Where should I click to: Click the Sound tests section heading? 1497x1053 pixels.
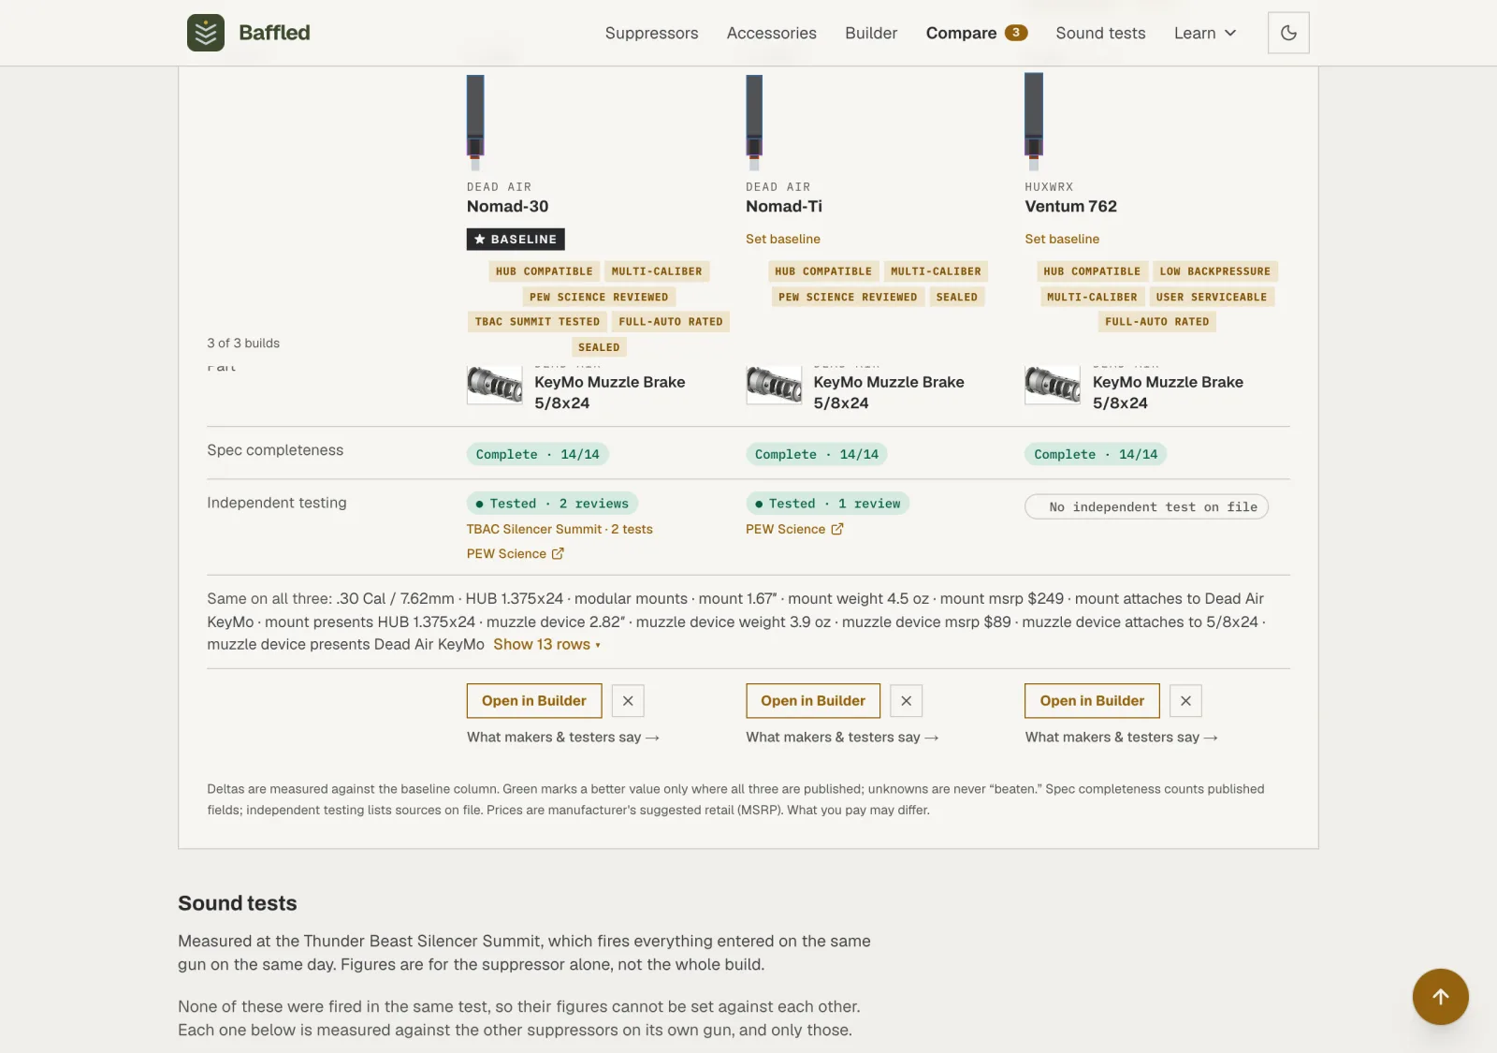point(238,903)
